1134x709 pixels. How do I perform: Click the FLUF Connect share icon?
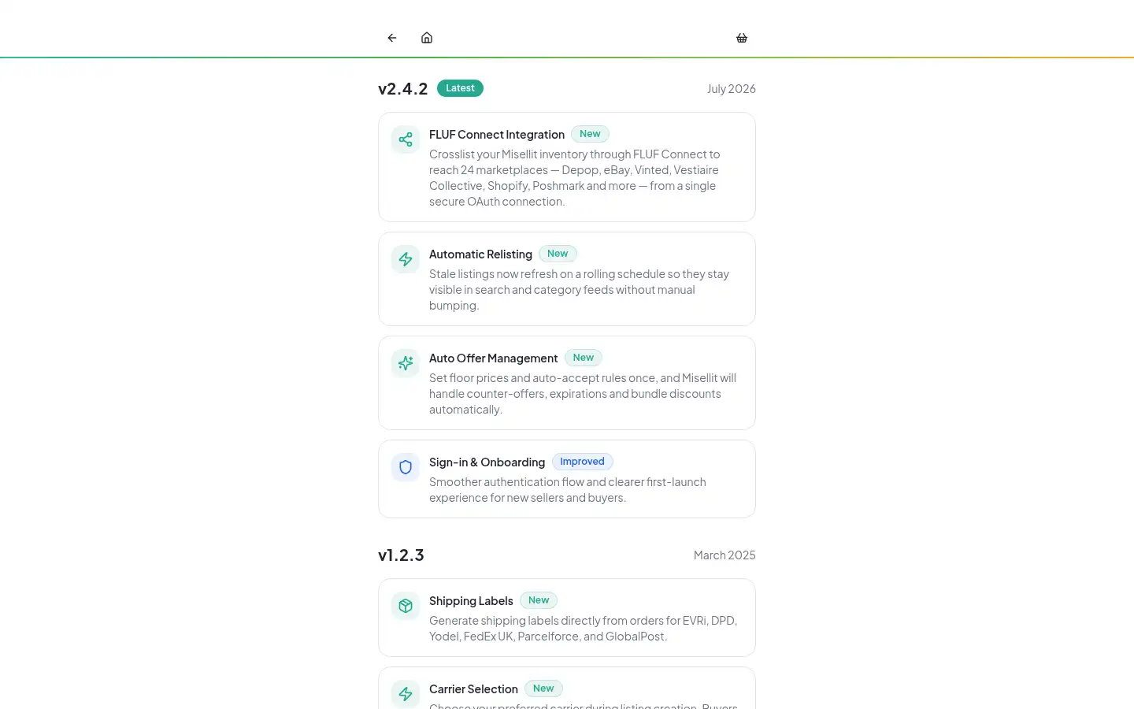coord(406,140)
